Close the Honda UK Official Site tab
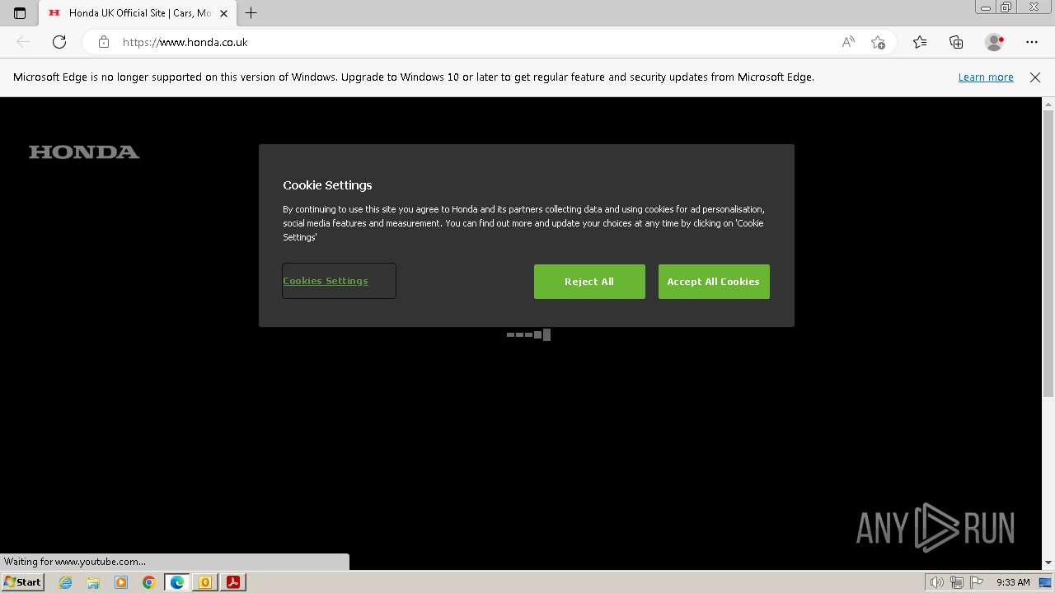The width and height of the screenshot is (1055, 593). [x=223, y=13]
